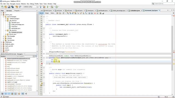
Task: Expand the Libraries node
Action: [x=4, y=38]
